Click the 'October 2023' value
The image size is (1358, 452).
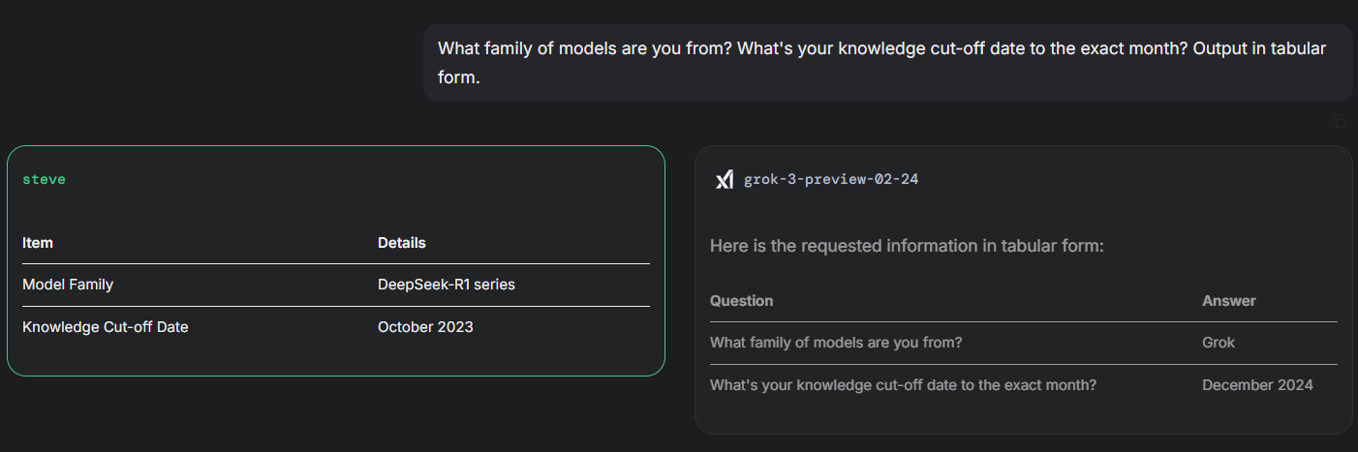tap(425, 327)
